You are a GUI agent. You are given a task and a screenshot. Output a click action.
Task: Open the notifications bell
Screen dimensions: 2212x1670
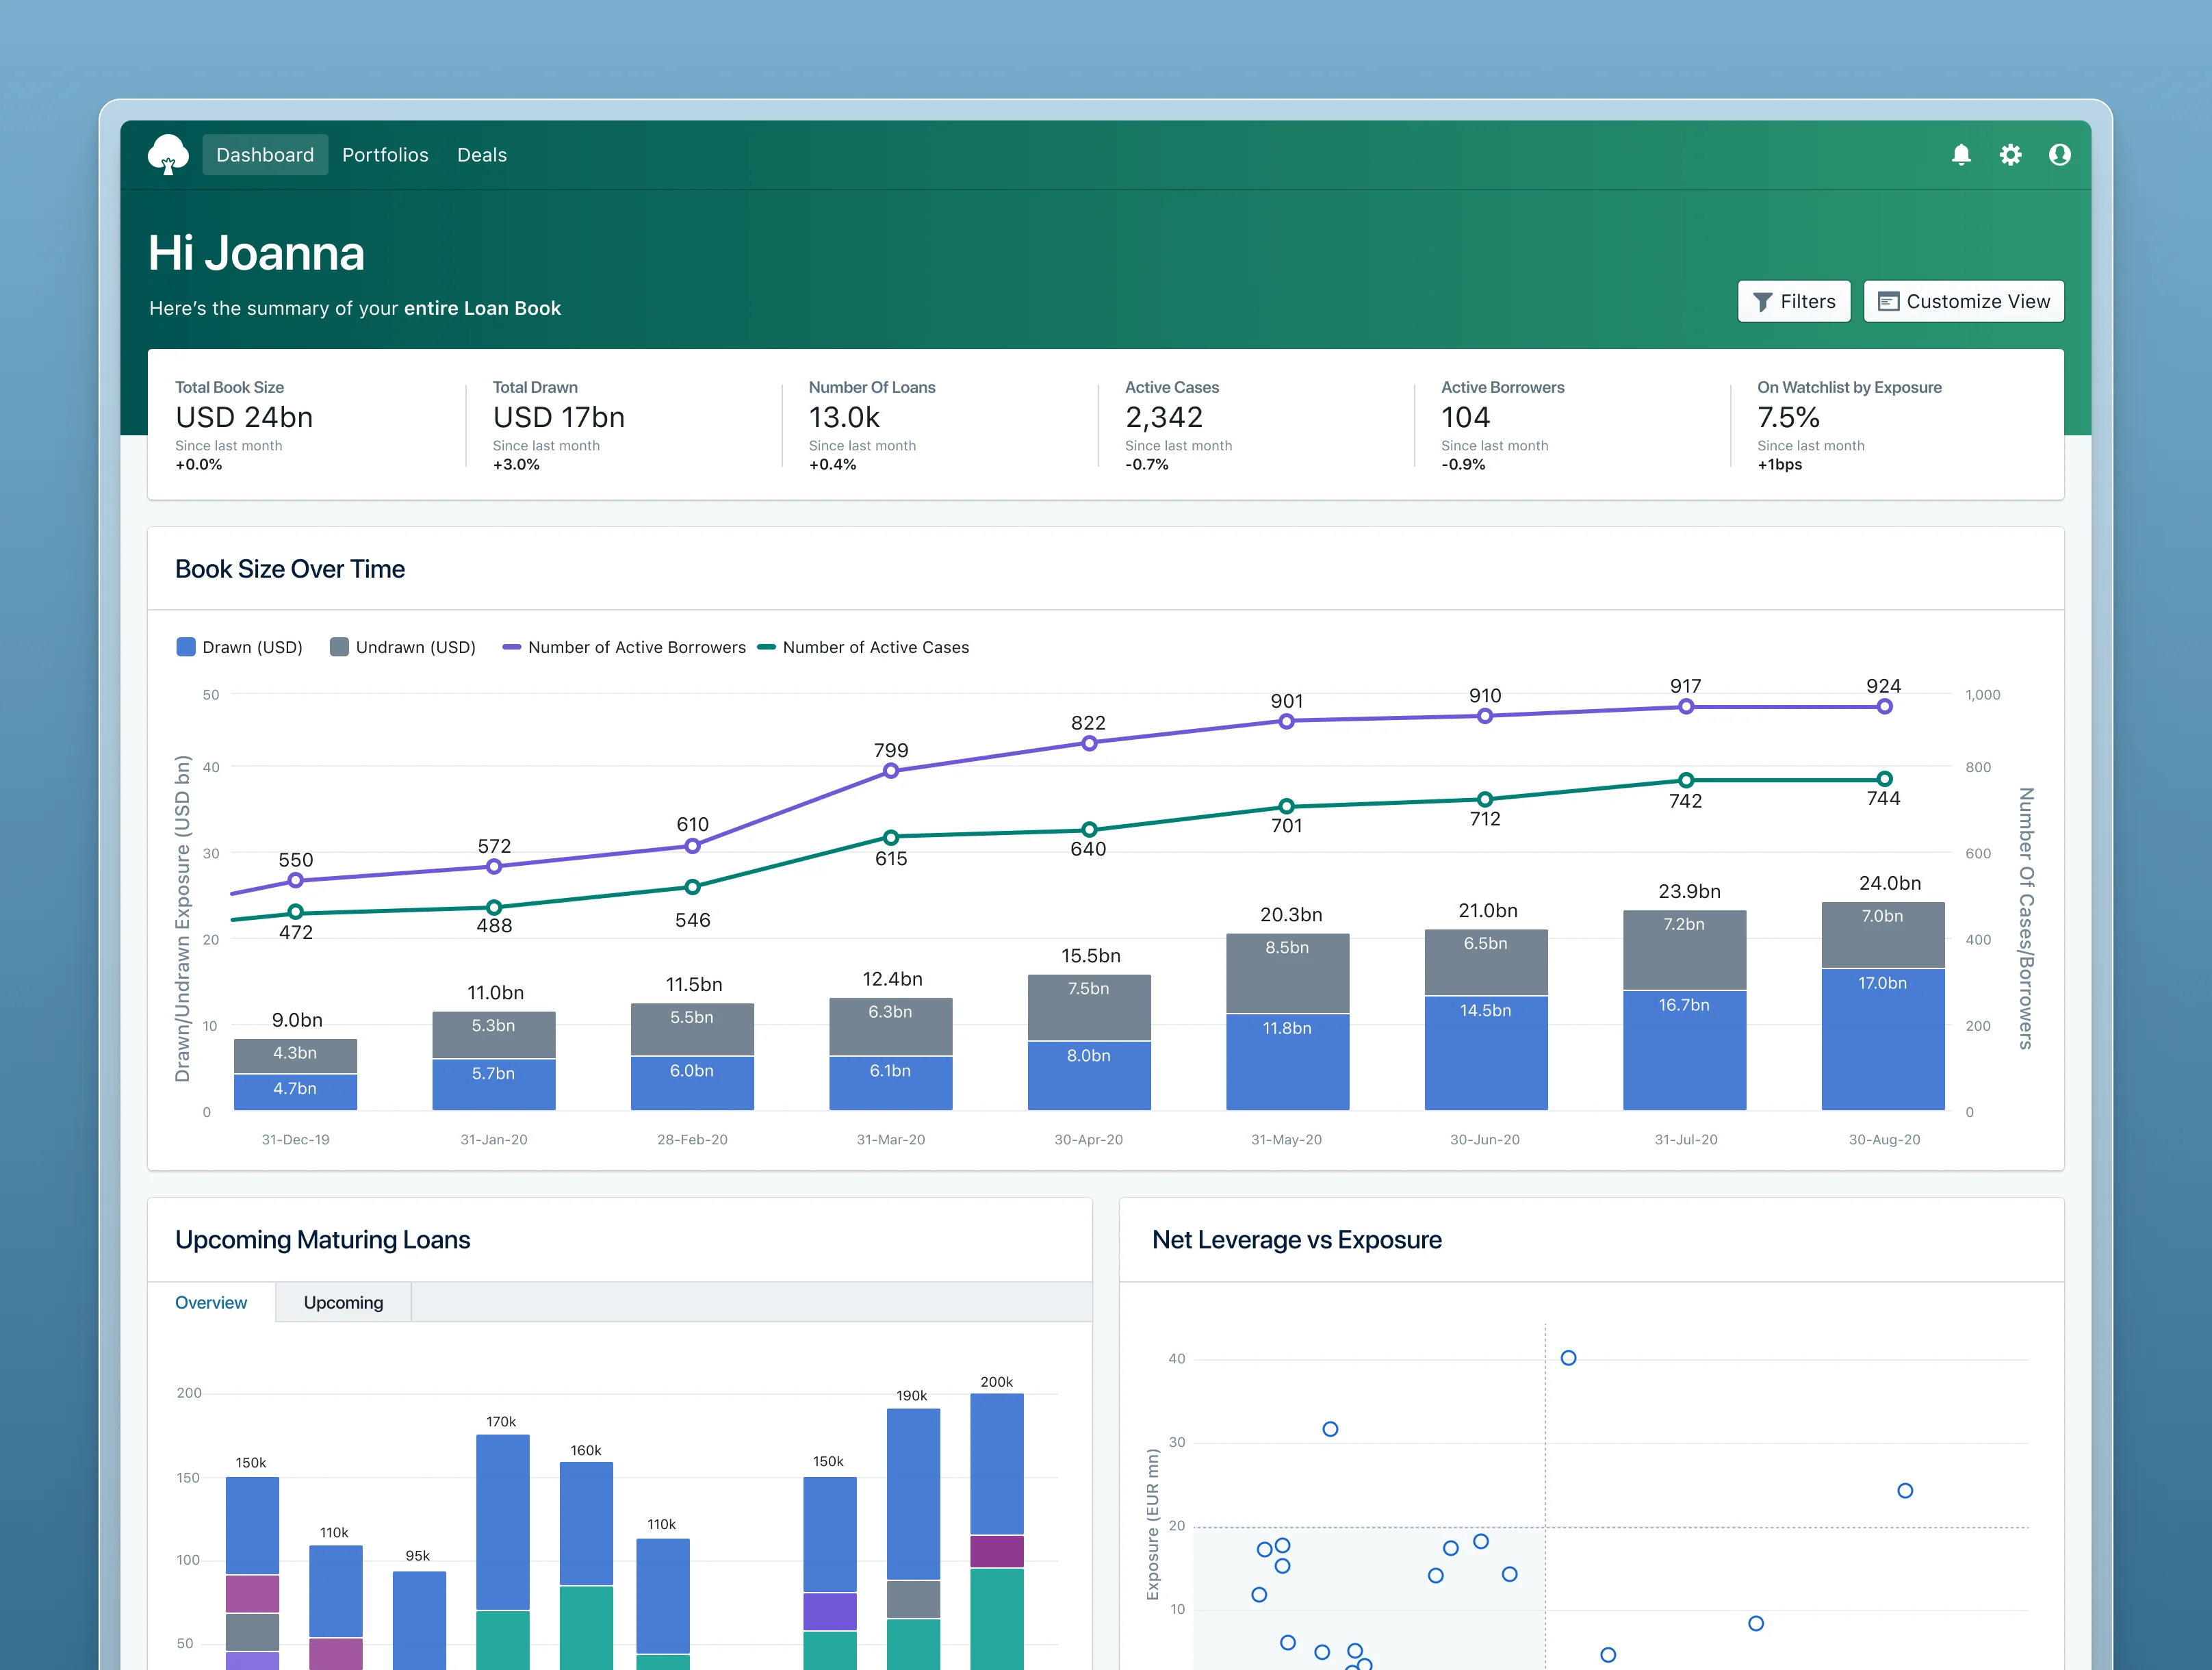pyautogui.click(x=1961, y=154)
